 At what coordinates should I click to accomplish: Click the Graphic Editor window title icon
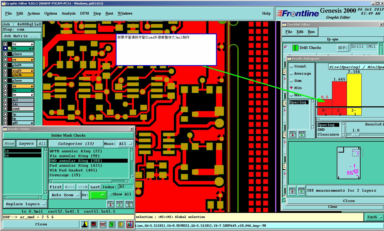(4, 3)
